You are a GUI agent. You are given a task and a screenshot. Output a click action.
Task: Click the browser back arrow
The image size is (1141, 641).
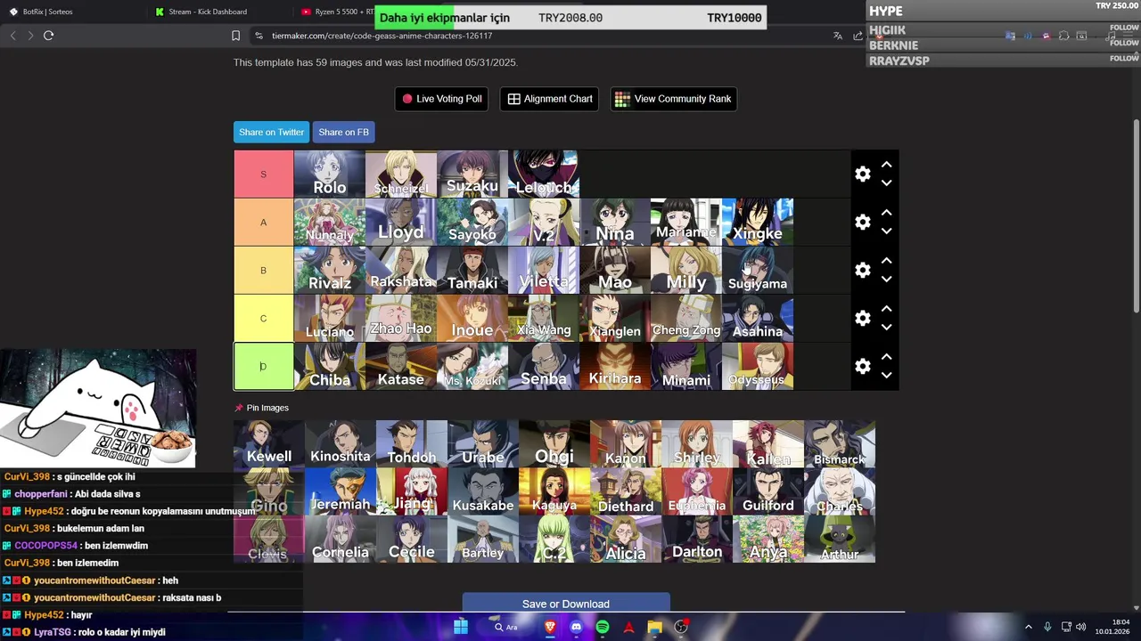point(12,36)
